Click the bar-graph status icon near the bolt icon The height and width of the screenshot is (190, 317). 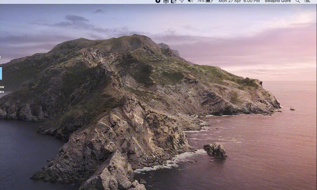166,1
